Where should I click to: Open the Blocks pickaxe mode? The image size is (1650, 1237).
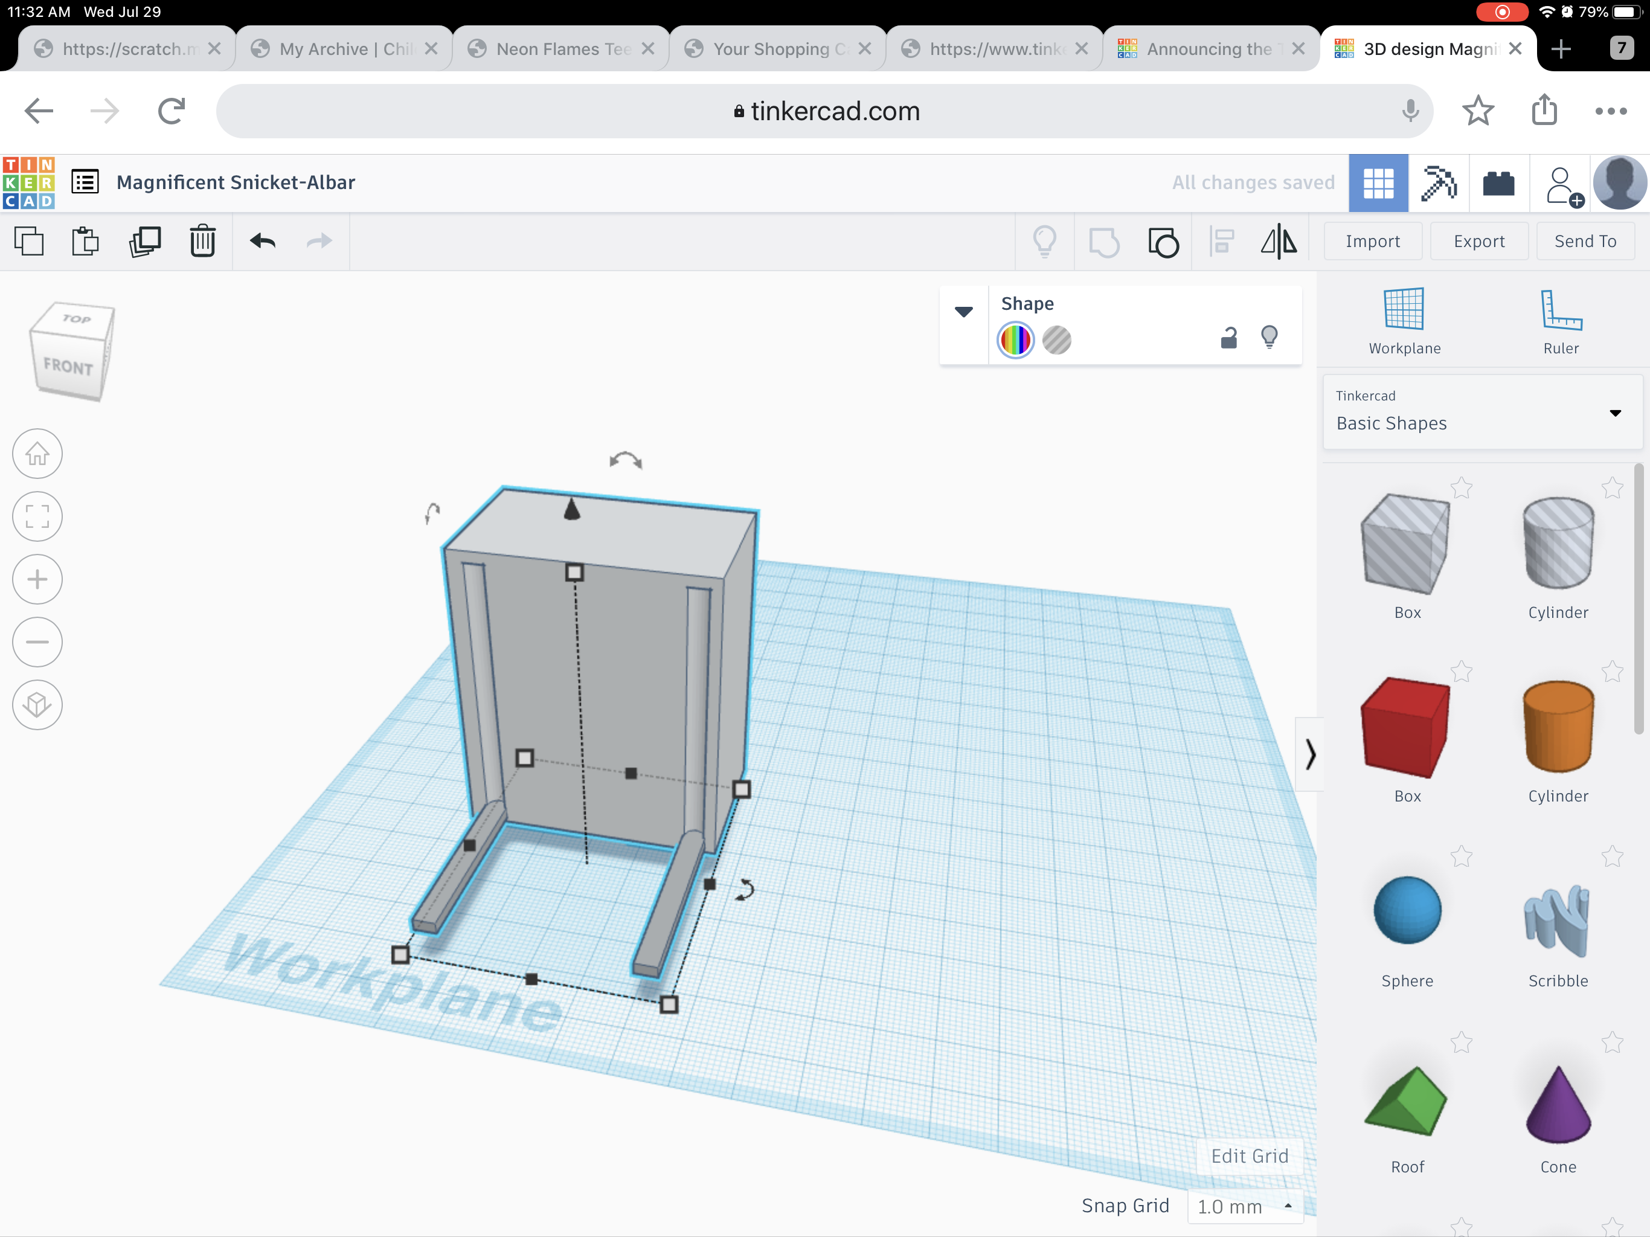point(1439,184)
